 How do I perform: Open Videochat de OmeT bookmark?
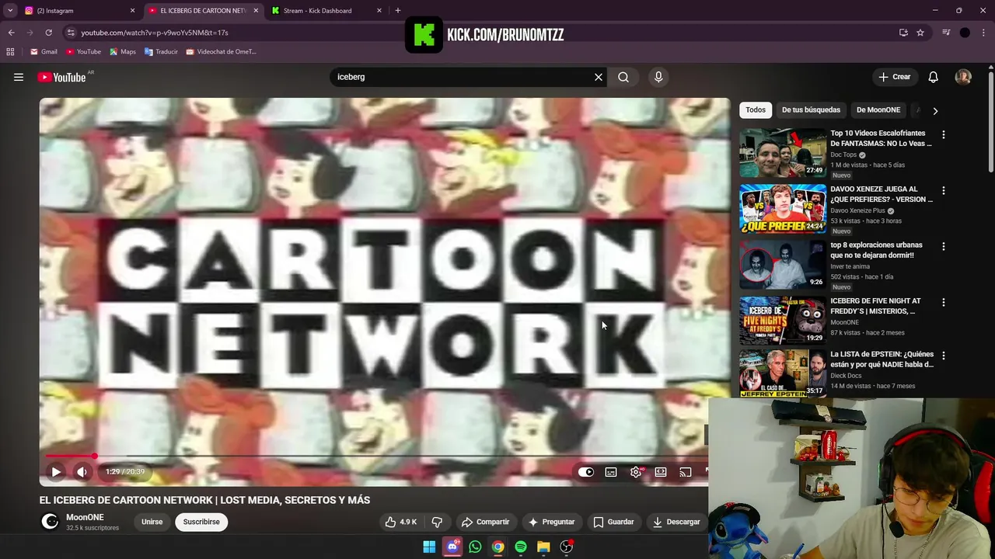(x=221, y=52)
